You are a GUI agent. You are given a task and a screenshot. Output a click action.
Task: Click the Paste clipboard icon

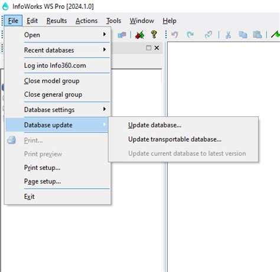258,35
